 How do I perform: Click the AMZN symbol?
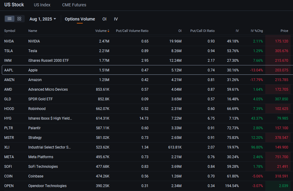click(x=9, y=80)
